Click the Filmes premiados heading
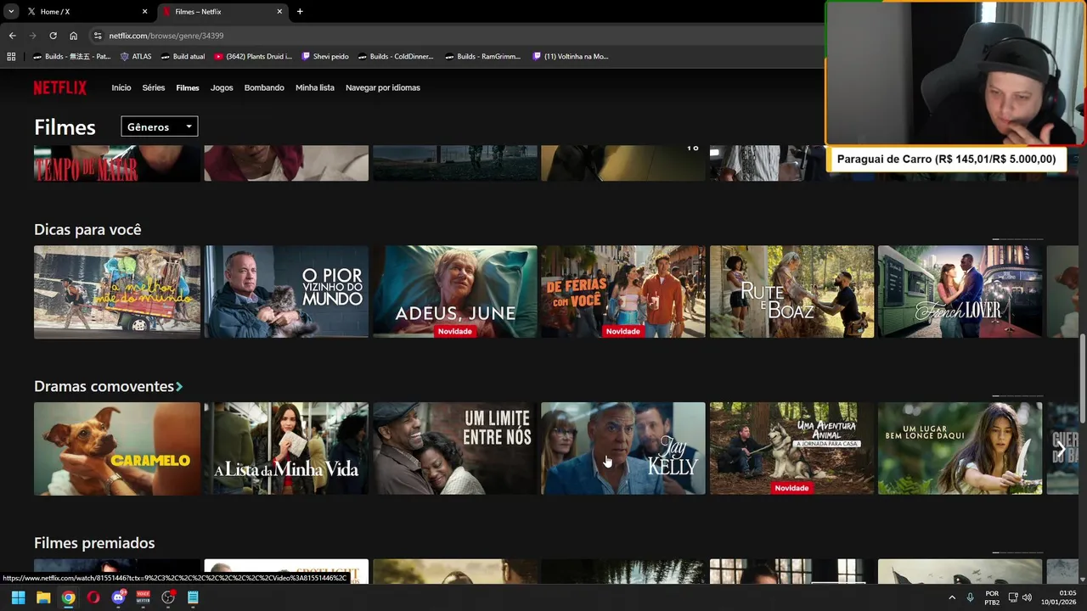Viewport: 1087px width, 611px height. pos(94,543)
